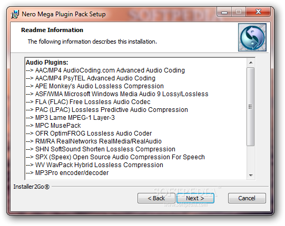This screenshot has width=285, height=226.
Task: Click the SPX (Speex) line
Action: [115, 157]
